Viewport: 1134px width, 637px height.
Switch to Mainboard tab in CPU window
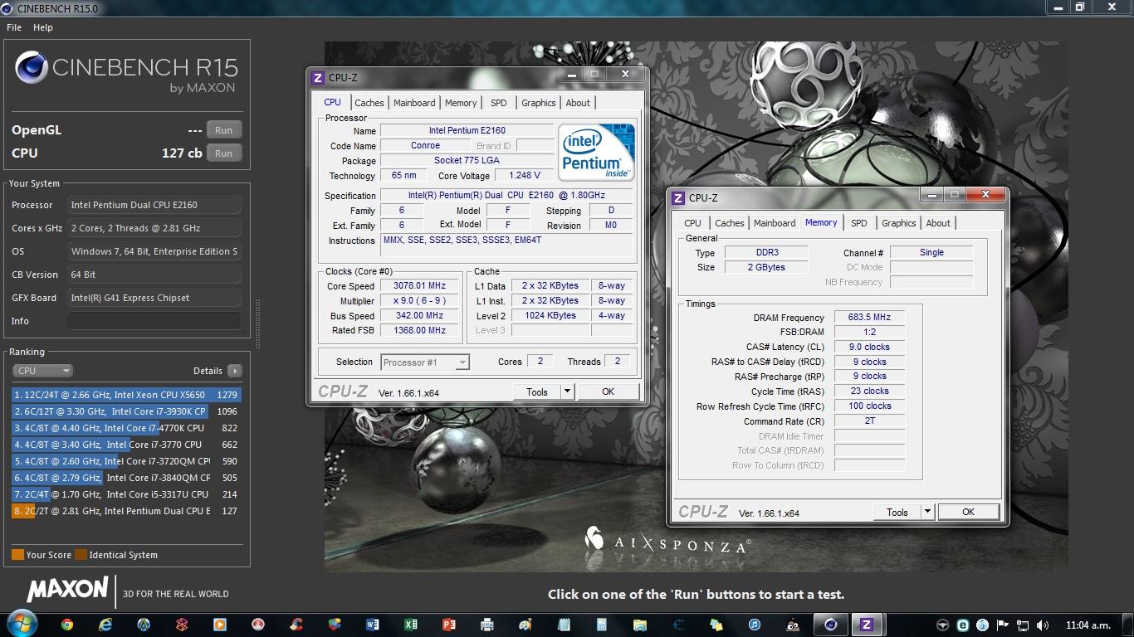click(x=414, y=103)
